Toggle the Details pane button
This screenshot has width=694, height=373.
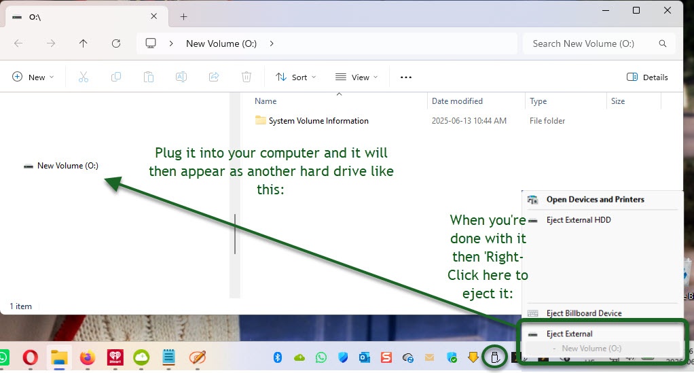coord(647,77)
